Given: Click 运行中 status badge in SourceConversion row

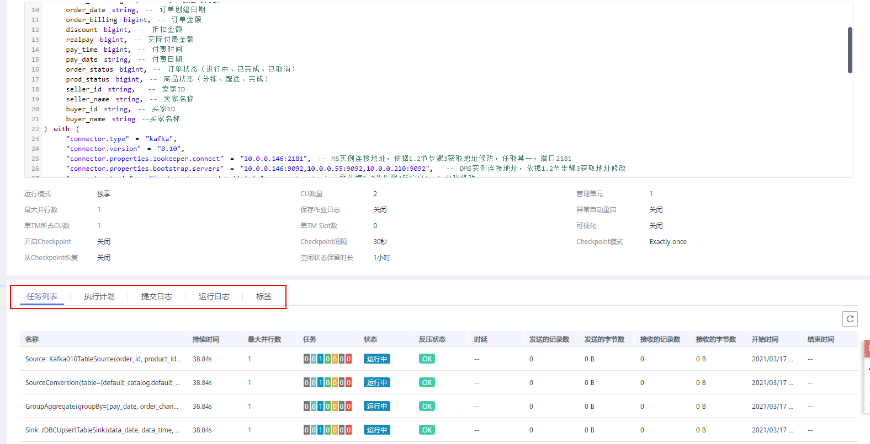Looking at the screenshot, I should tap(377, 383).
